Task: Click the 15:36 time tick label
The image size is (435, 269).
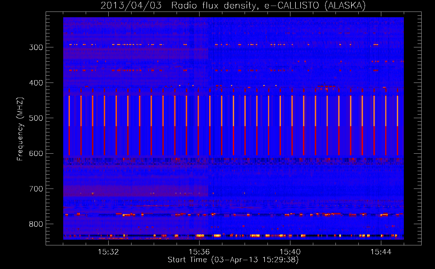Action: (x=199, y=252)
